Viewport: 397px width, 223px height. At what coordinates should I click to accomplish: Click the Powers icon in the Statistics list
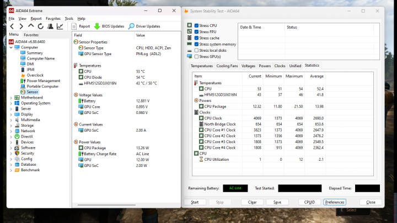pyautogui.click(x=196, y=100)
